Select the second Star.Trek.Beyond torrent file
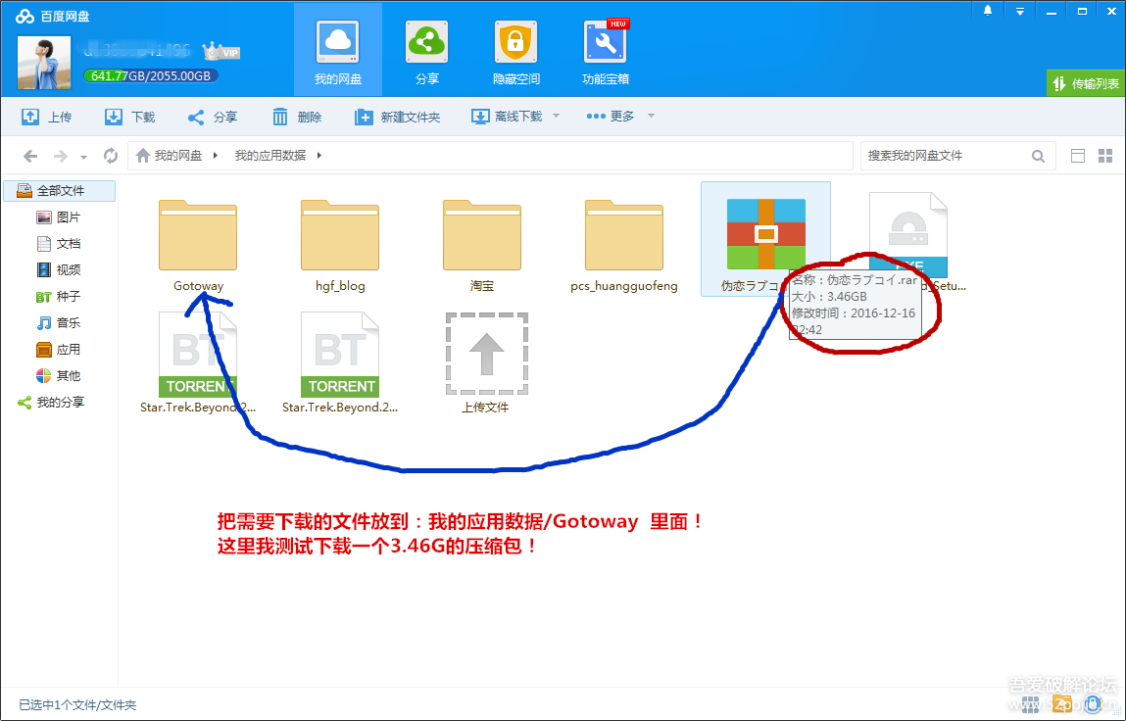Viewport: 1126px width, 721px height. (340, 362)
